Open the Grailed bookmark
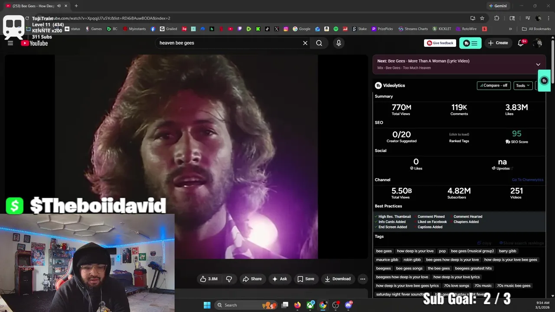This screenshot has width=555, height=312. (168, 29)
